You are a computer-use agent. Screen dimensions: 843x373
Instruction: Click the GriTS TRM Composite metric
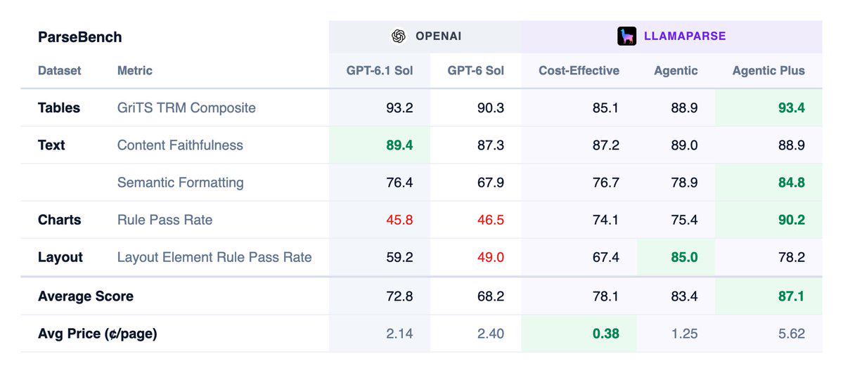coord(186,107)
